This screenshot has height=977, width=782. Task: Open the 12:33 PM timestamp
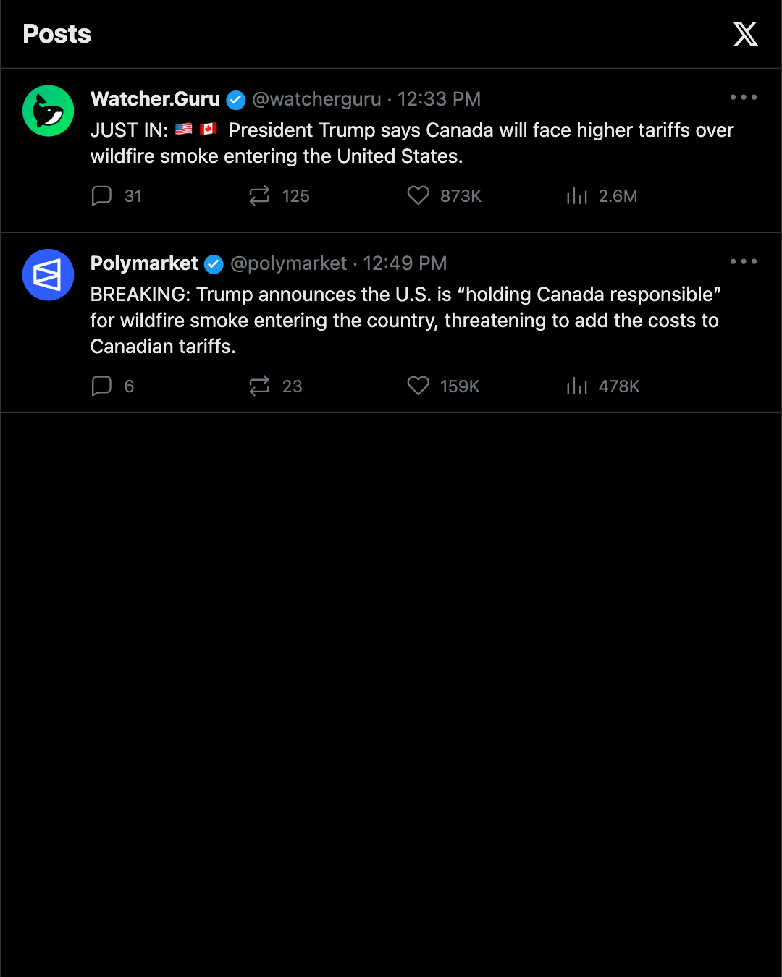[x=439, y=99]
